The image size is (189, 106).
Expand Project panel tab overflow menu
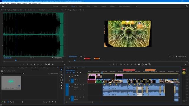click(x=58, y=68)
